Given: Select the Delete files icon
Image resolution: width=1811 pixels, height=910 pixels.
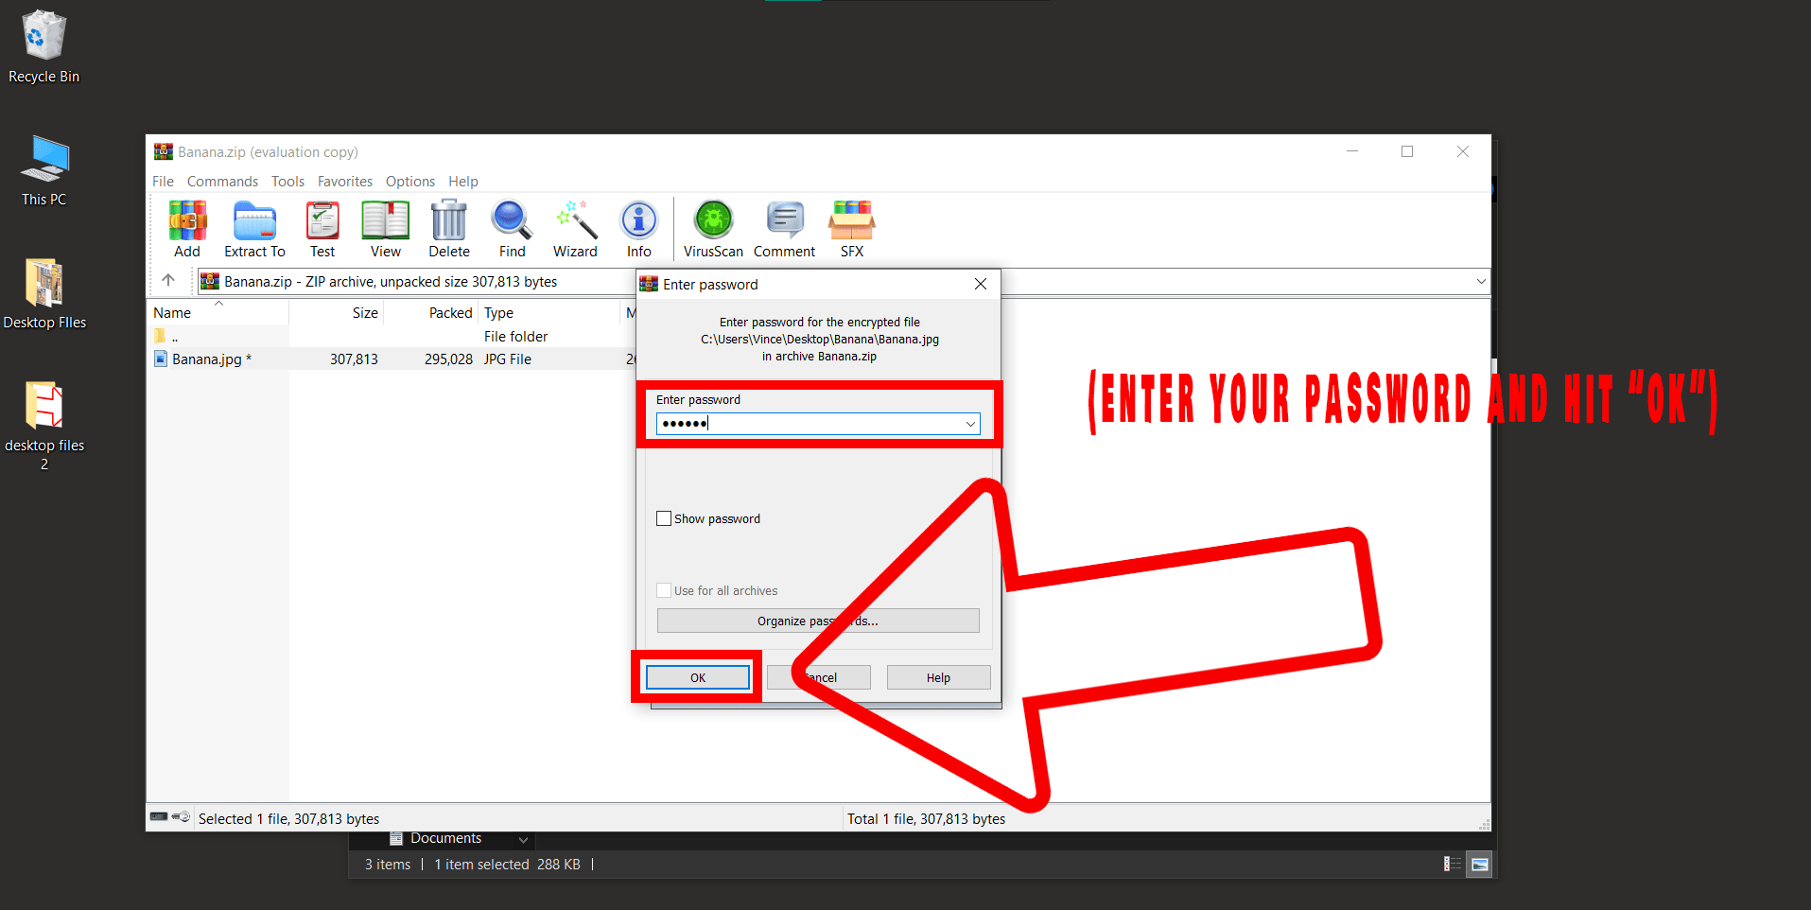Looking at the screenshot, I should point(448,227).
